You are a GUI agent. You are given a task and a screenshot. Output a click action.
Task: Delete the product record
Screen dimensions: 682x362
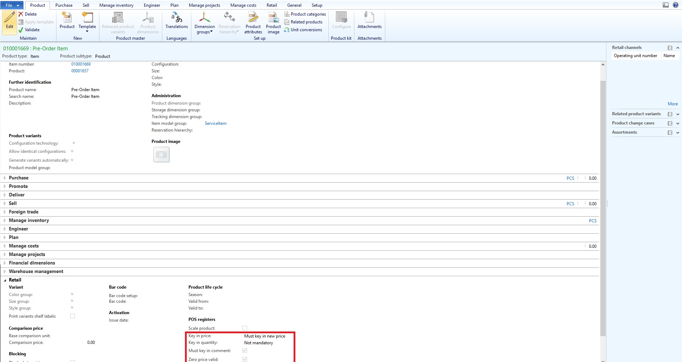[28, 14]
